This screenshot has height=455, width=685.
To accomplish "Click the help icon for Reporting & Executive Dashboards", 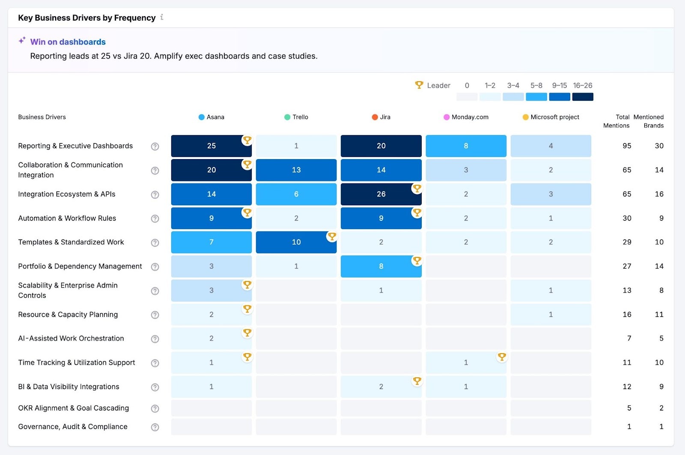I will [155, 146].
